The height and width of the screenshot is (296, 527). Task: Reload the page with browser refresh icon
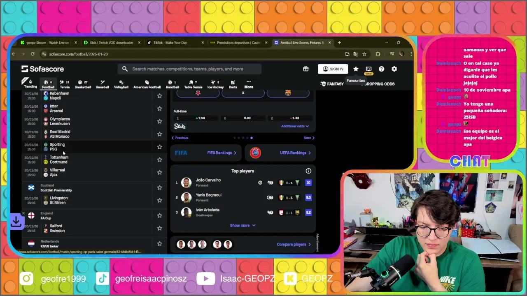pyautogui.click(x=33, y=54)
